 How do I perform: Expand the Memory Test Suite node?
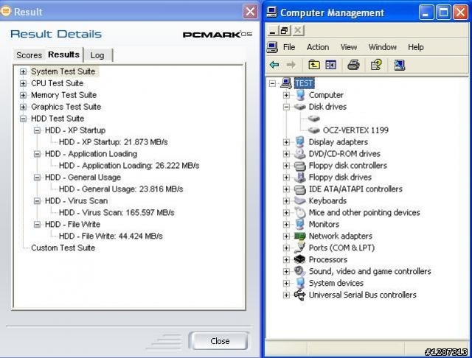(23, 95)
